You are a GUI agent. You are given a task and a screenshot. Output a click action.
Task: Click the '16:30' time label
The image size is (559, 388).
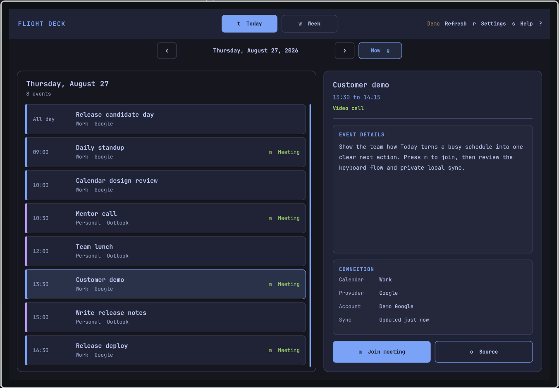41,350
